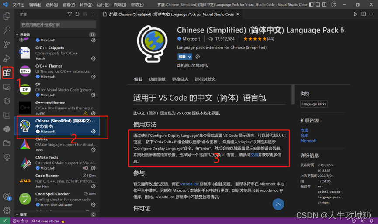Toggle primary side bar layout button
The height and width of the screenshot is (224, 378).
coord(311,4)
